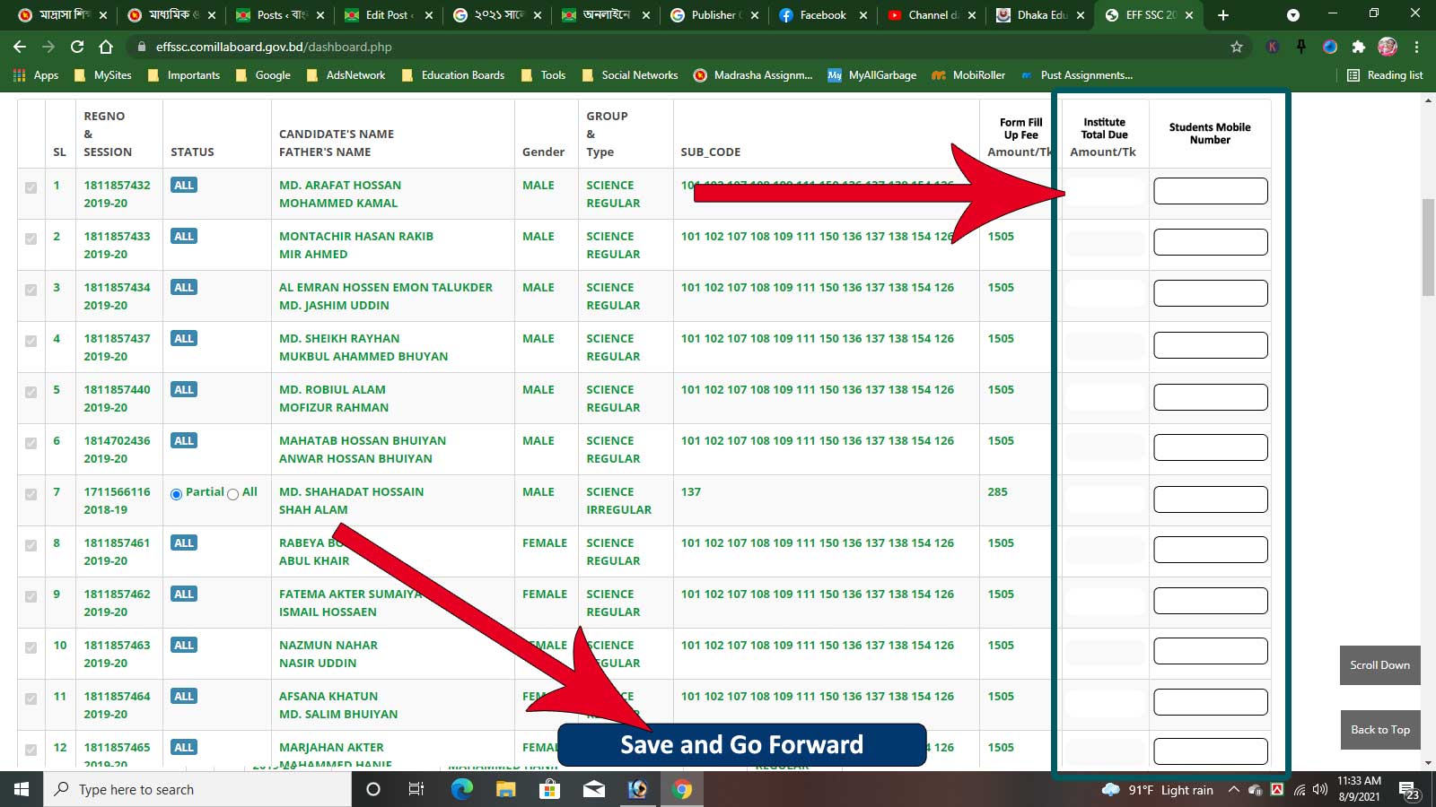The image size is (1436, 807).
Task: Toggle checkbox for row 2 Montachir Hasan Rakib
Action: (31, 239)
